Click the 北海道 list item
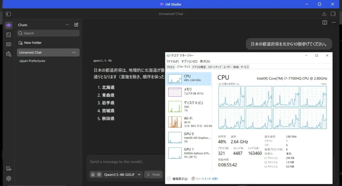Screen dimensions: 342x186 [x=108, y=87]
